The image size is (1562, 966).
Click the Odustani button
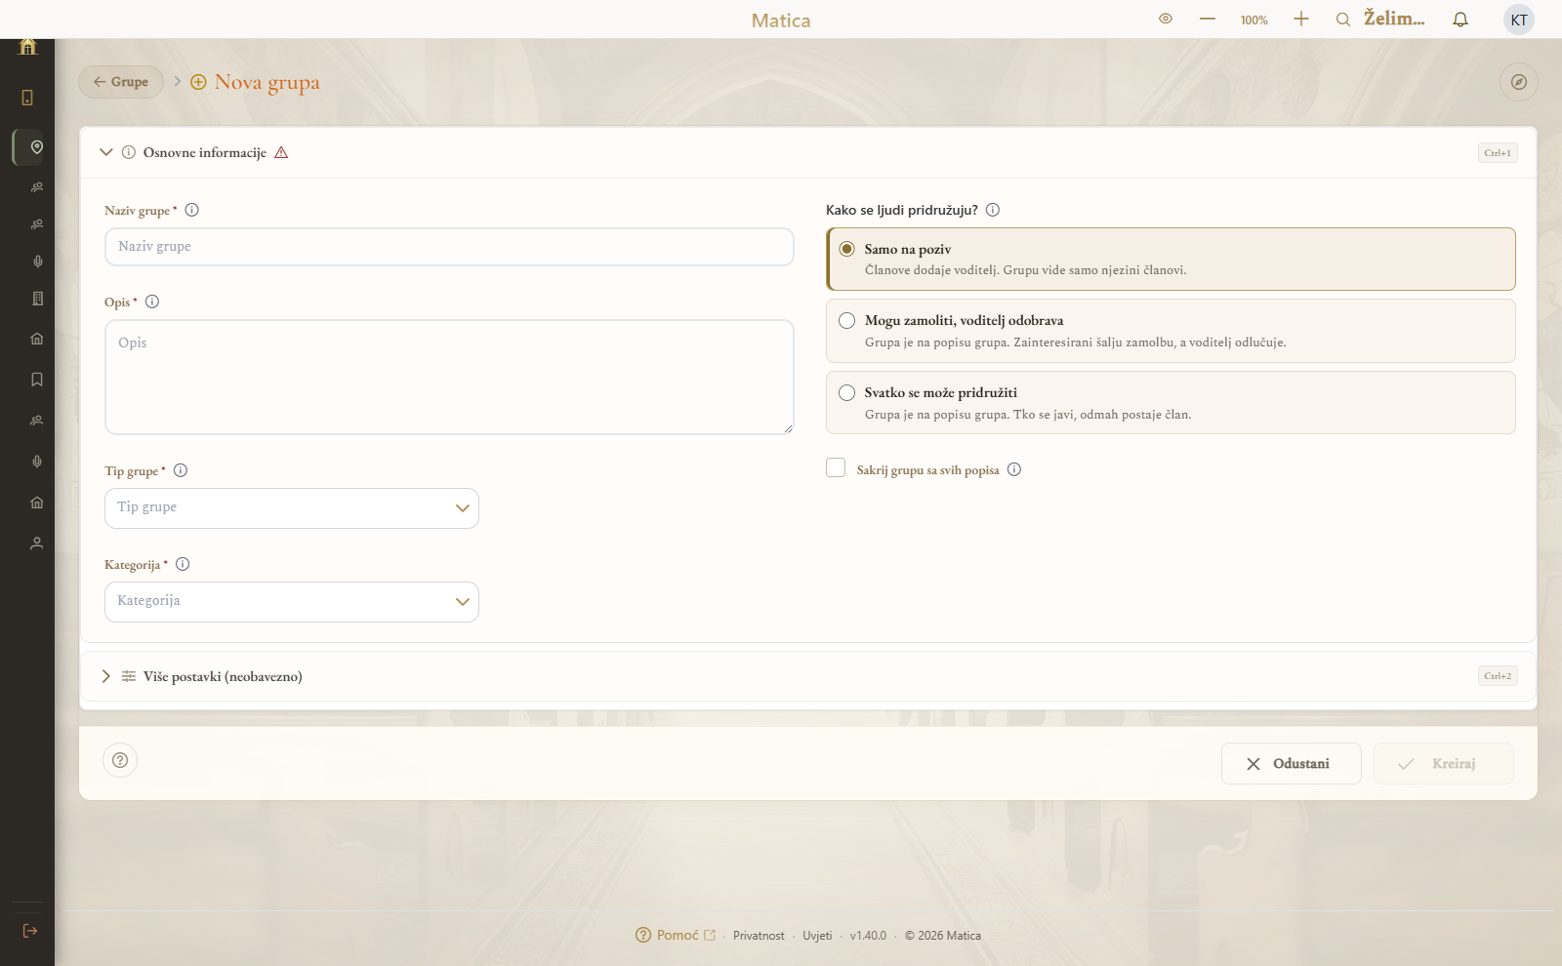coord(1291,764)
